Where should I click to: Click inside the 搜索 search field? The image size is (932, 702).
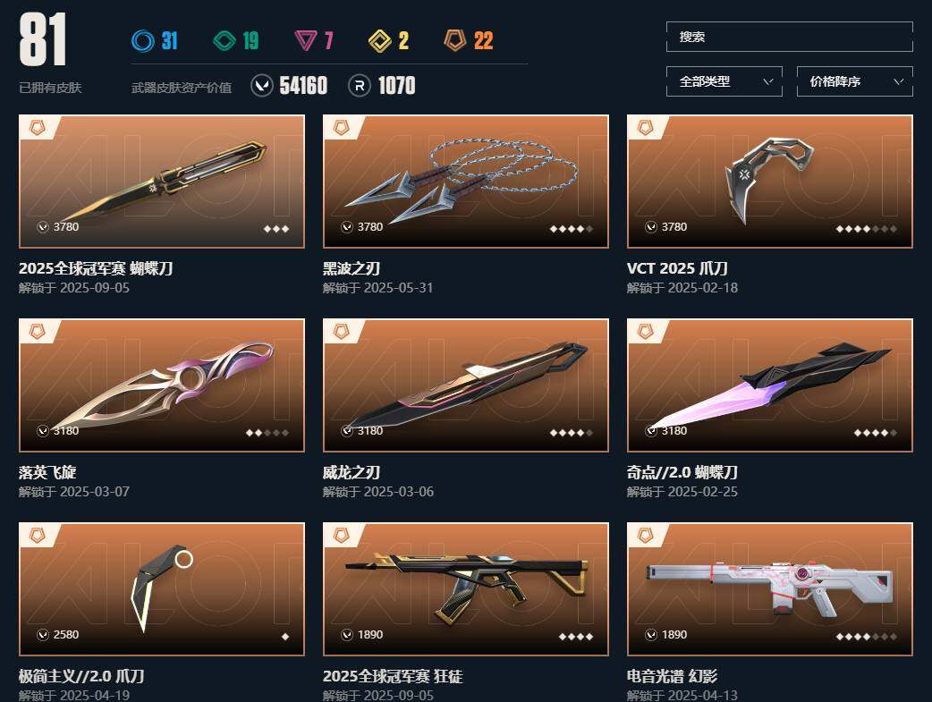[790, 37]
